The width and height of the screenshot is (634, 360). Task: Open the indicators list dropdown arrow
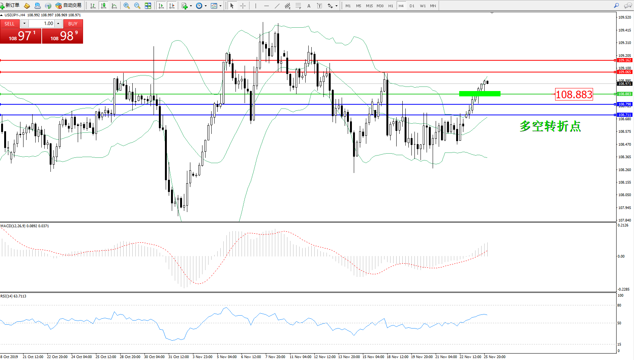pyautogui.click(x=191, y=6)
